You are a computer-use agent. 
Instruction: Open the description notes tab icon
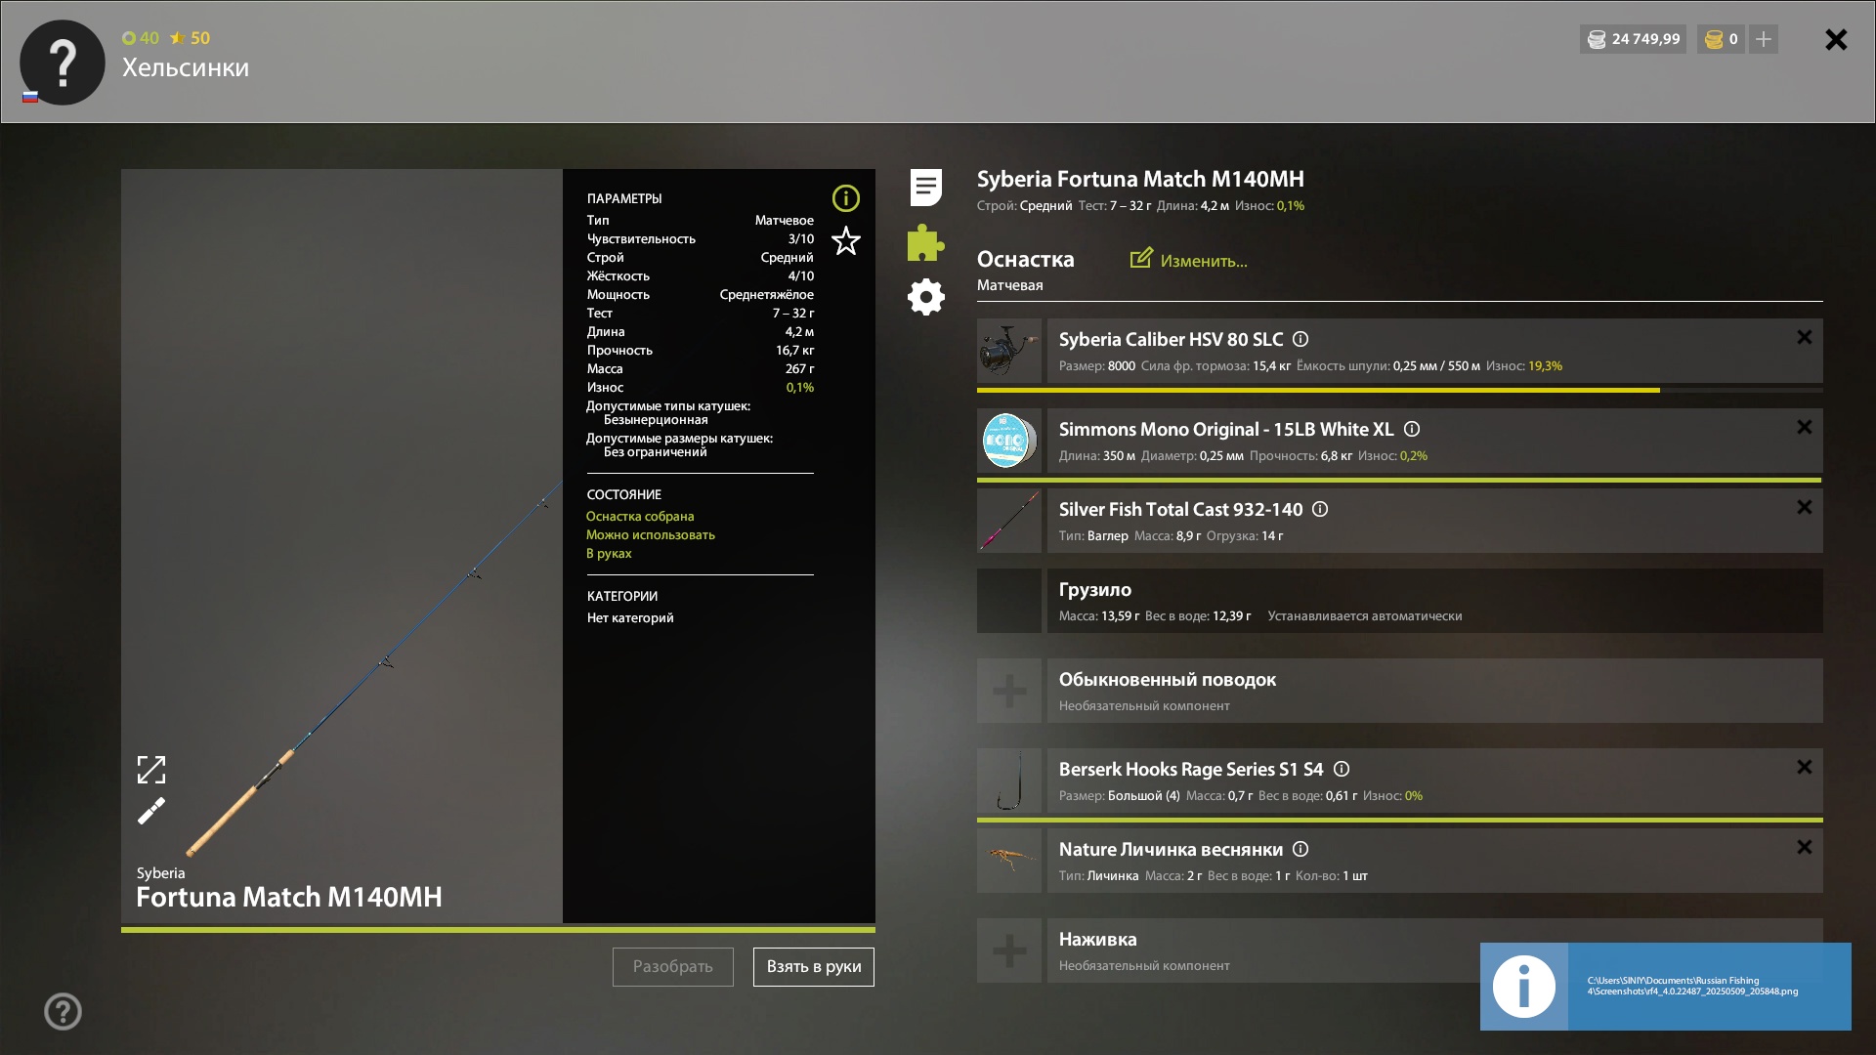925,188
